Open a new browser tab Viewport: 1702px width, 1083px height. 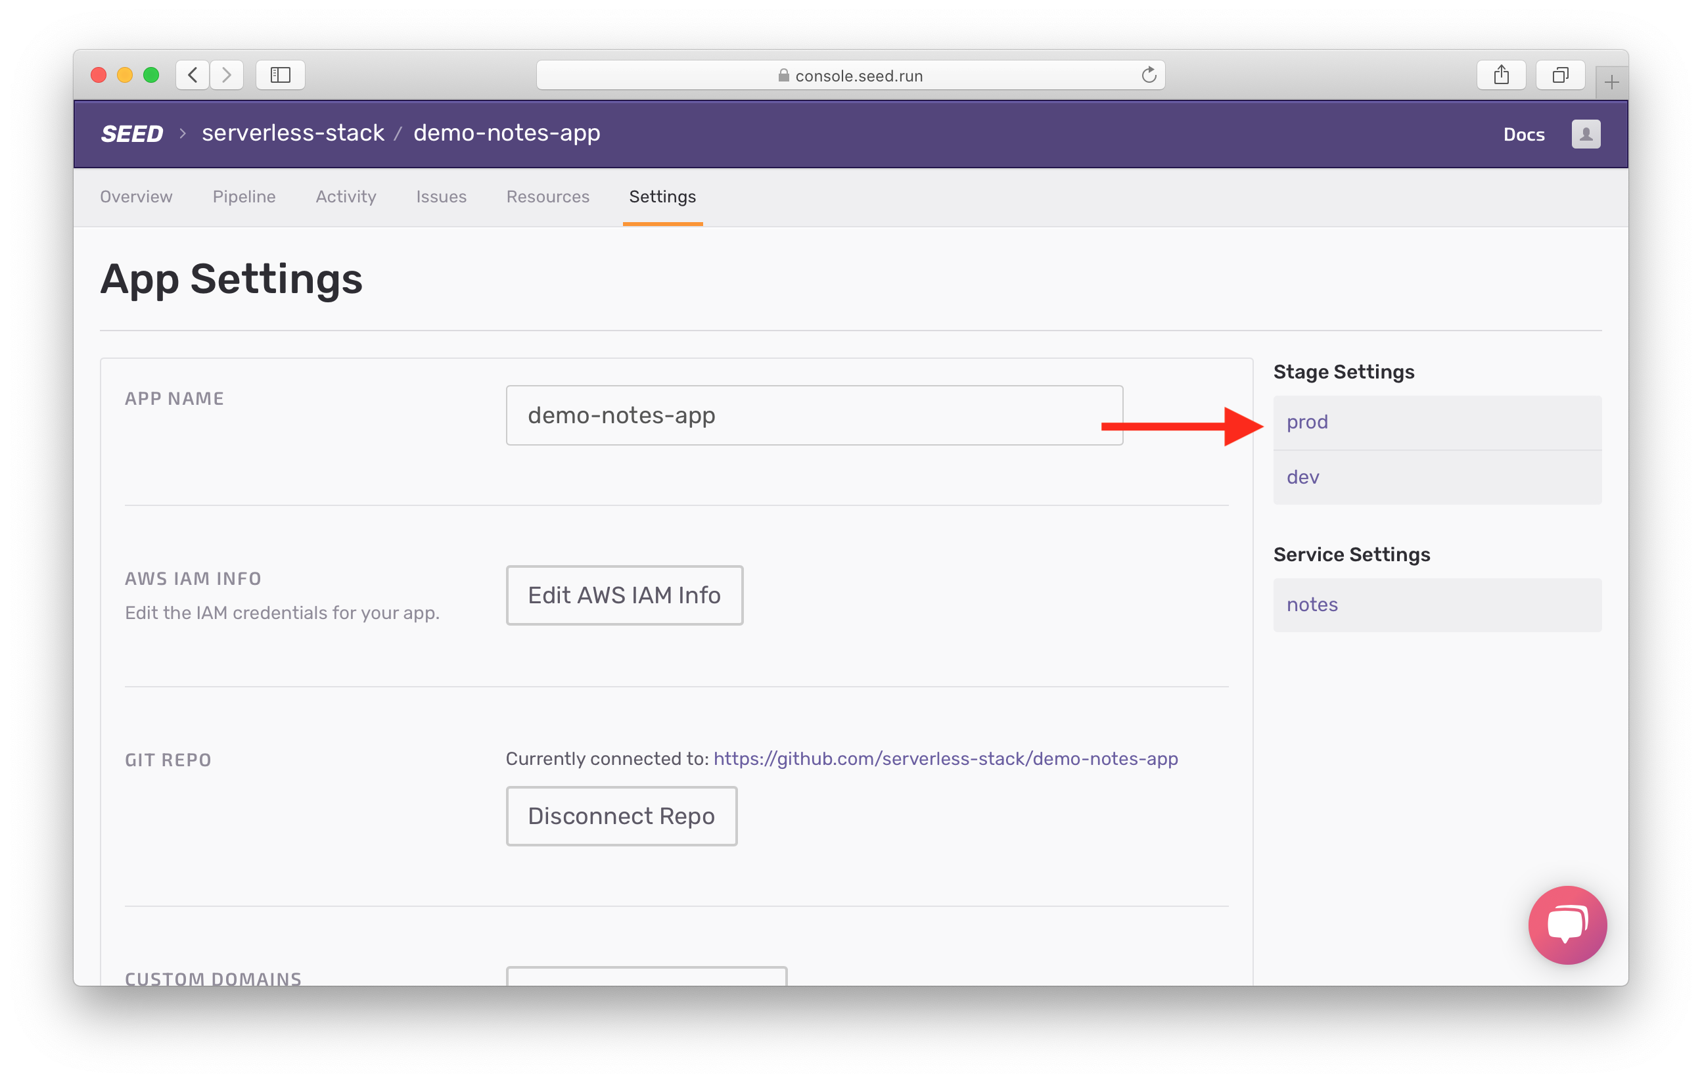(x=1612, y=81)
